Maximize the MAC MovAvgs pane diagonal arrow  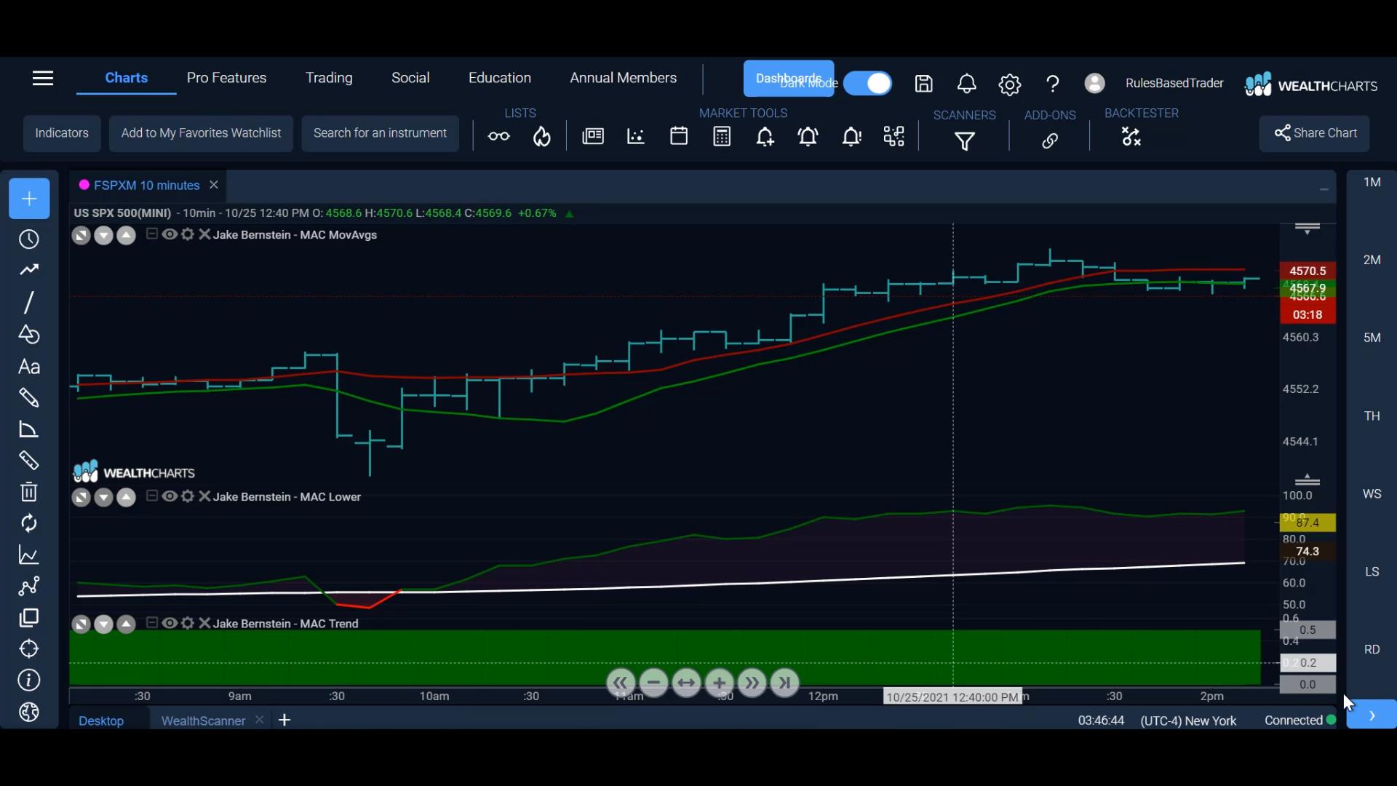tap(81, 236)
